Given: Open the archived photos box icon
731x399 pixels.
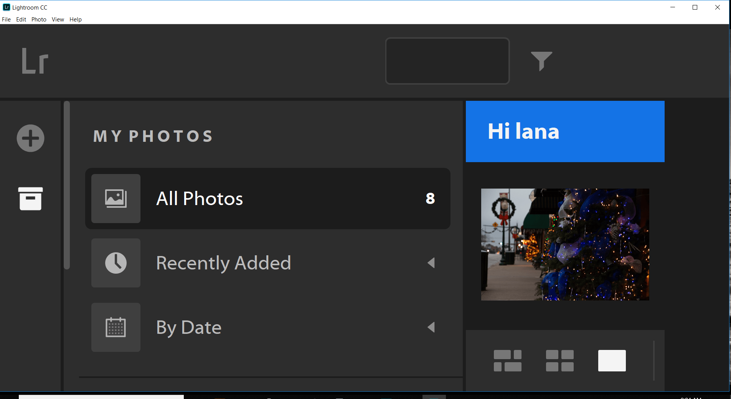Looking at the screenshot, I should click(30, 198).
